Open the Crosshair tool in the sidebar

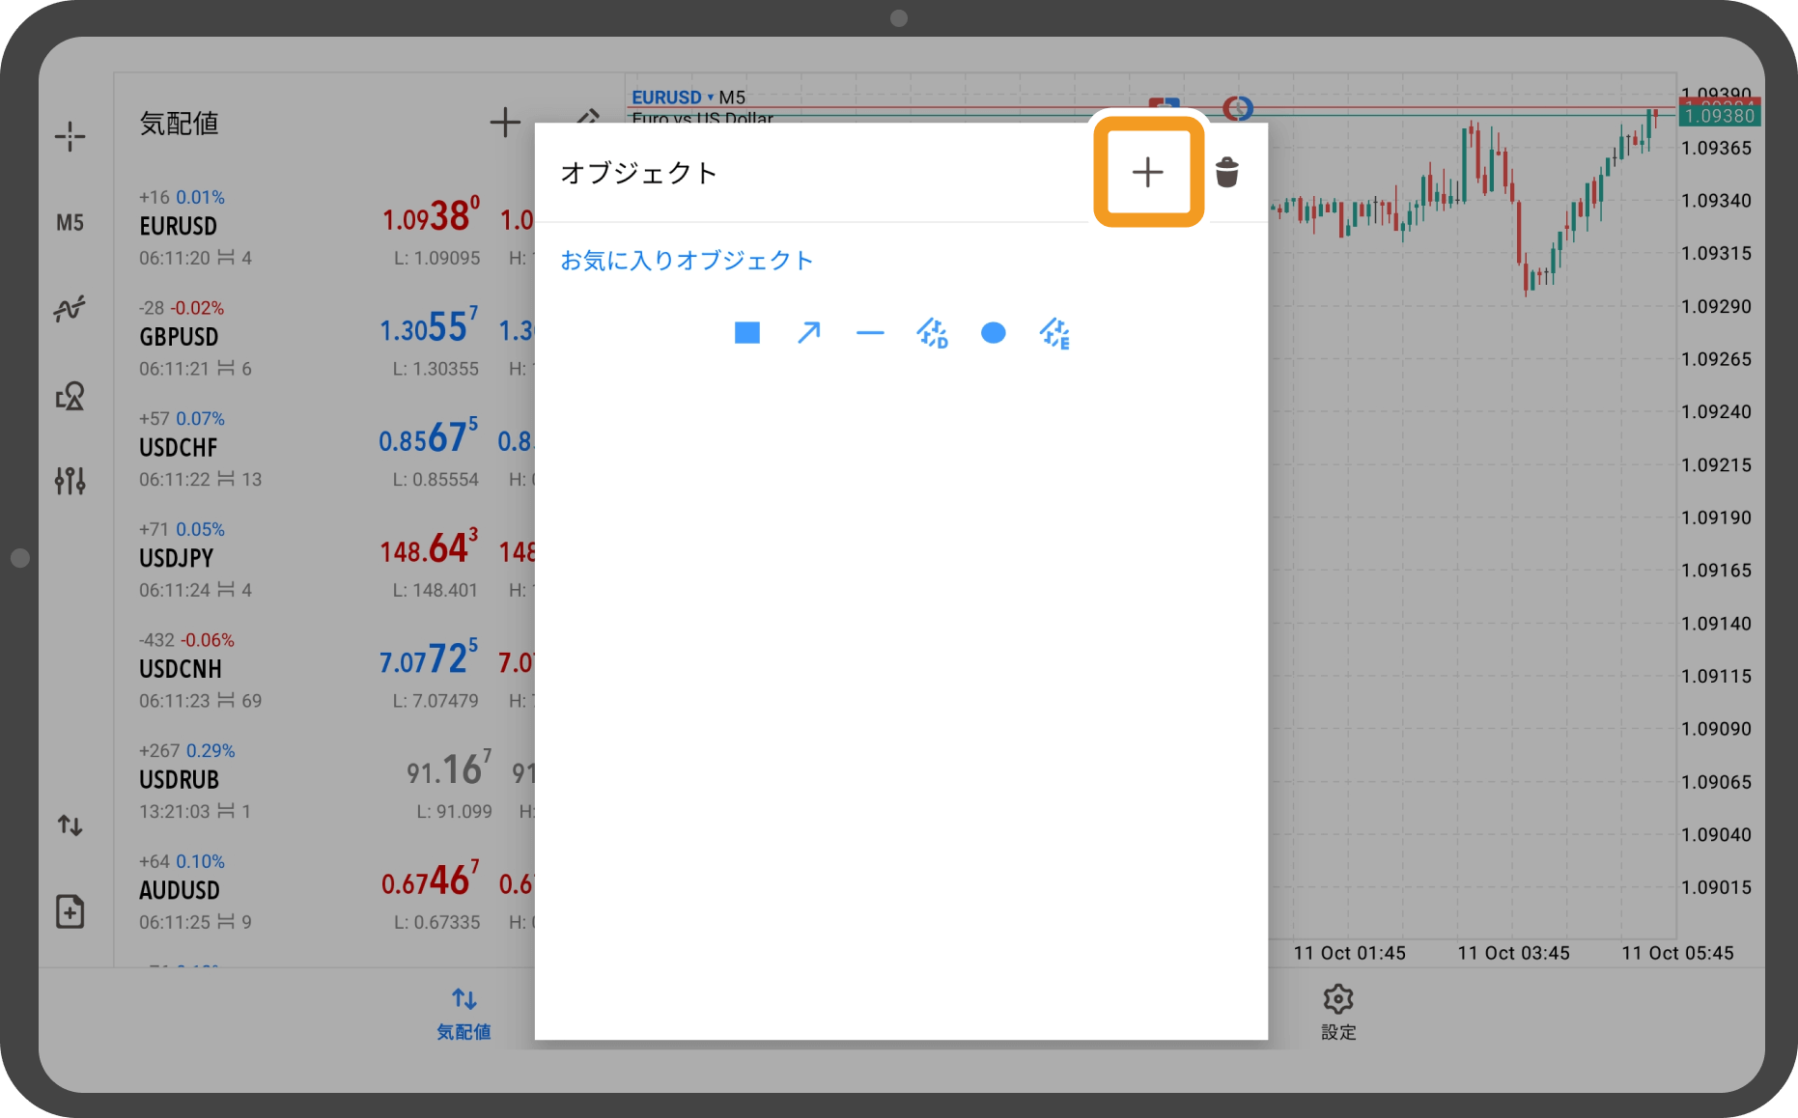pyautogui.click(x=70, y=136)
